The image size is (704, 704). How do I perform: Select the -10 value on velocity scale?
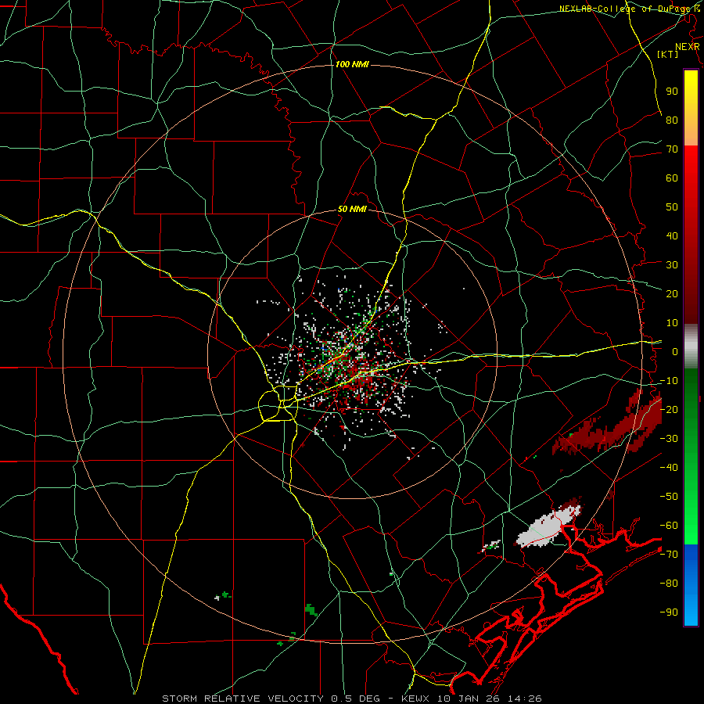point(669,381)
